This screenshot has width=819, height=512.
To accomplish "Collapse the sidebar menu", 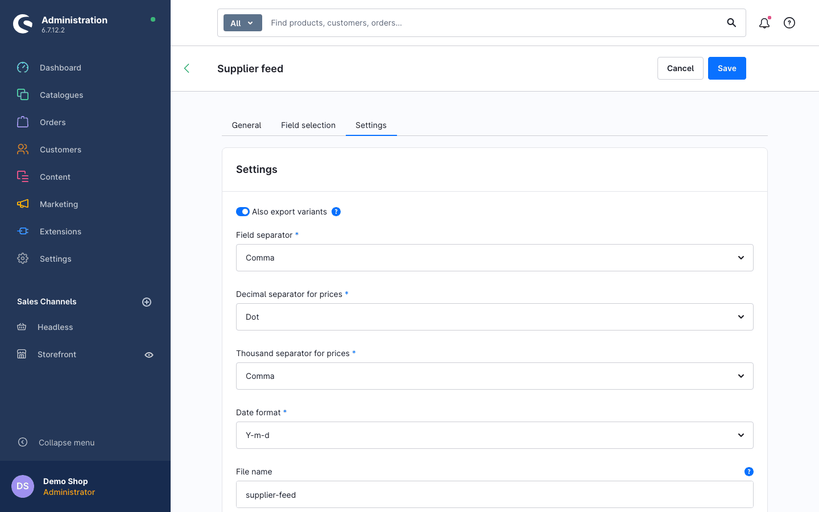I will click(x=56, y=443).
